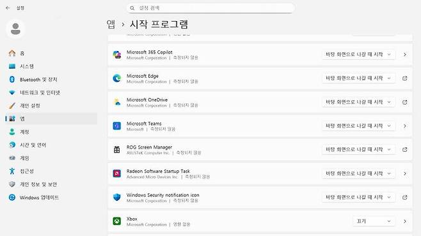The width and height of the screenshot is (421, 236).
Task: Click the Xbox app icon
Action: (117, 221)
